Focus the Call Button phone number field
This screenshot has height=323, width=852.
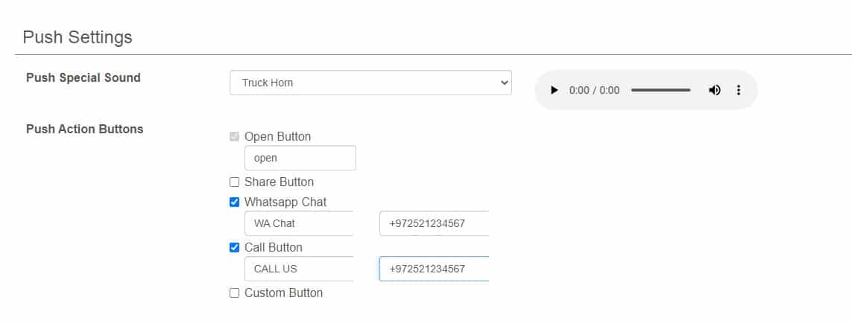[x=434, y=269]
